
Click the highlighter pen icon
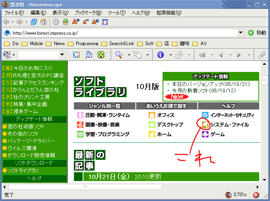coord(262,55)
